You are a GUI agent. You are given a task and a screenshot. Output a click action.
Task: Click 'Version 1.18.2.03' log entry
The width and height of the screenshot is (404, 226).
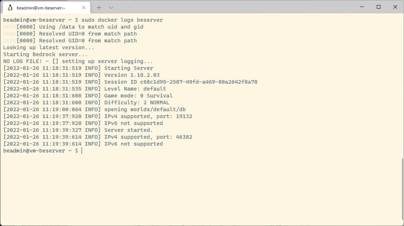[81, 75]
